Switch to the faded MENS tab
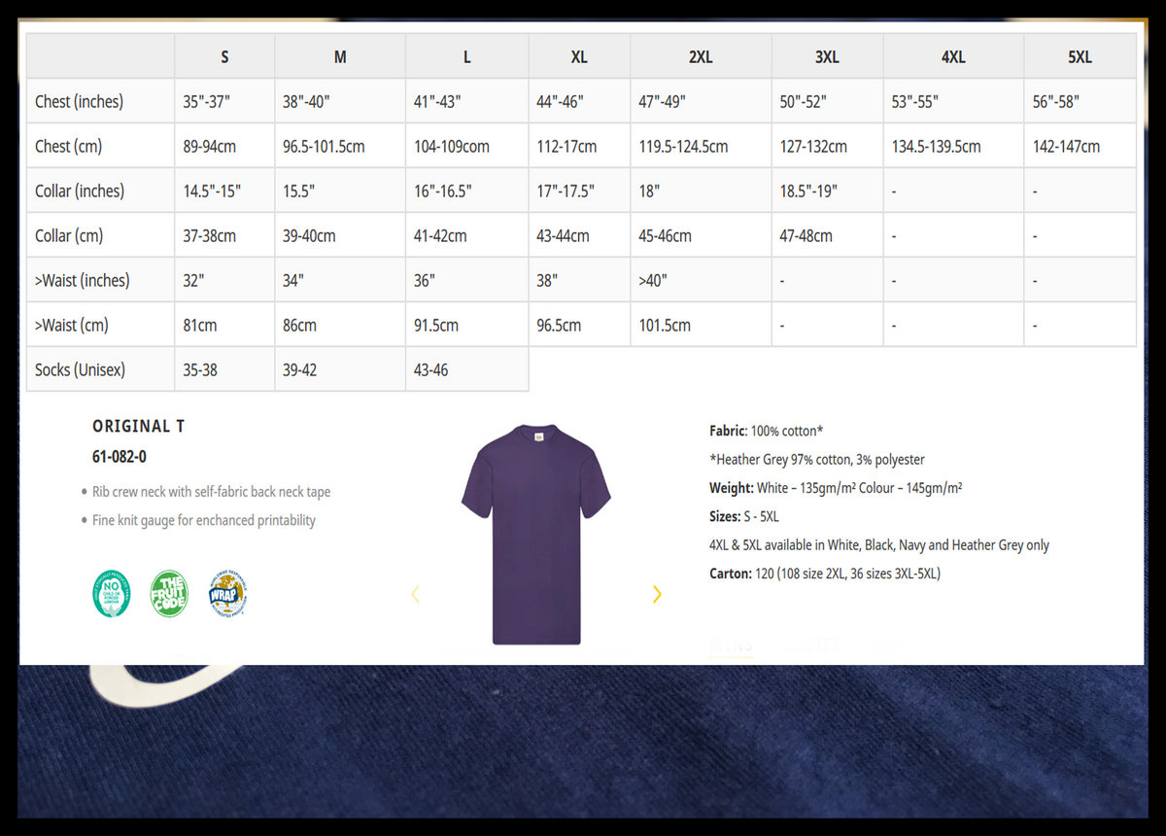This screenshot has width=1166, height=836. coord(731,645)
